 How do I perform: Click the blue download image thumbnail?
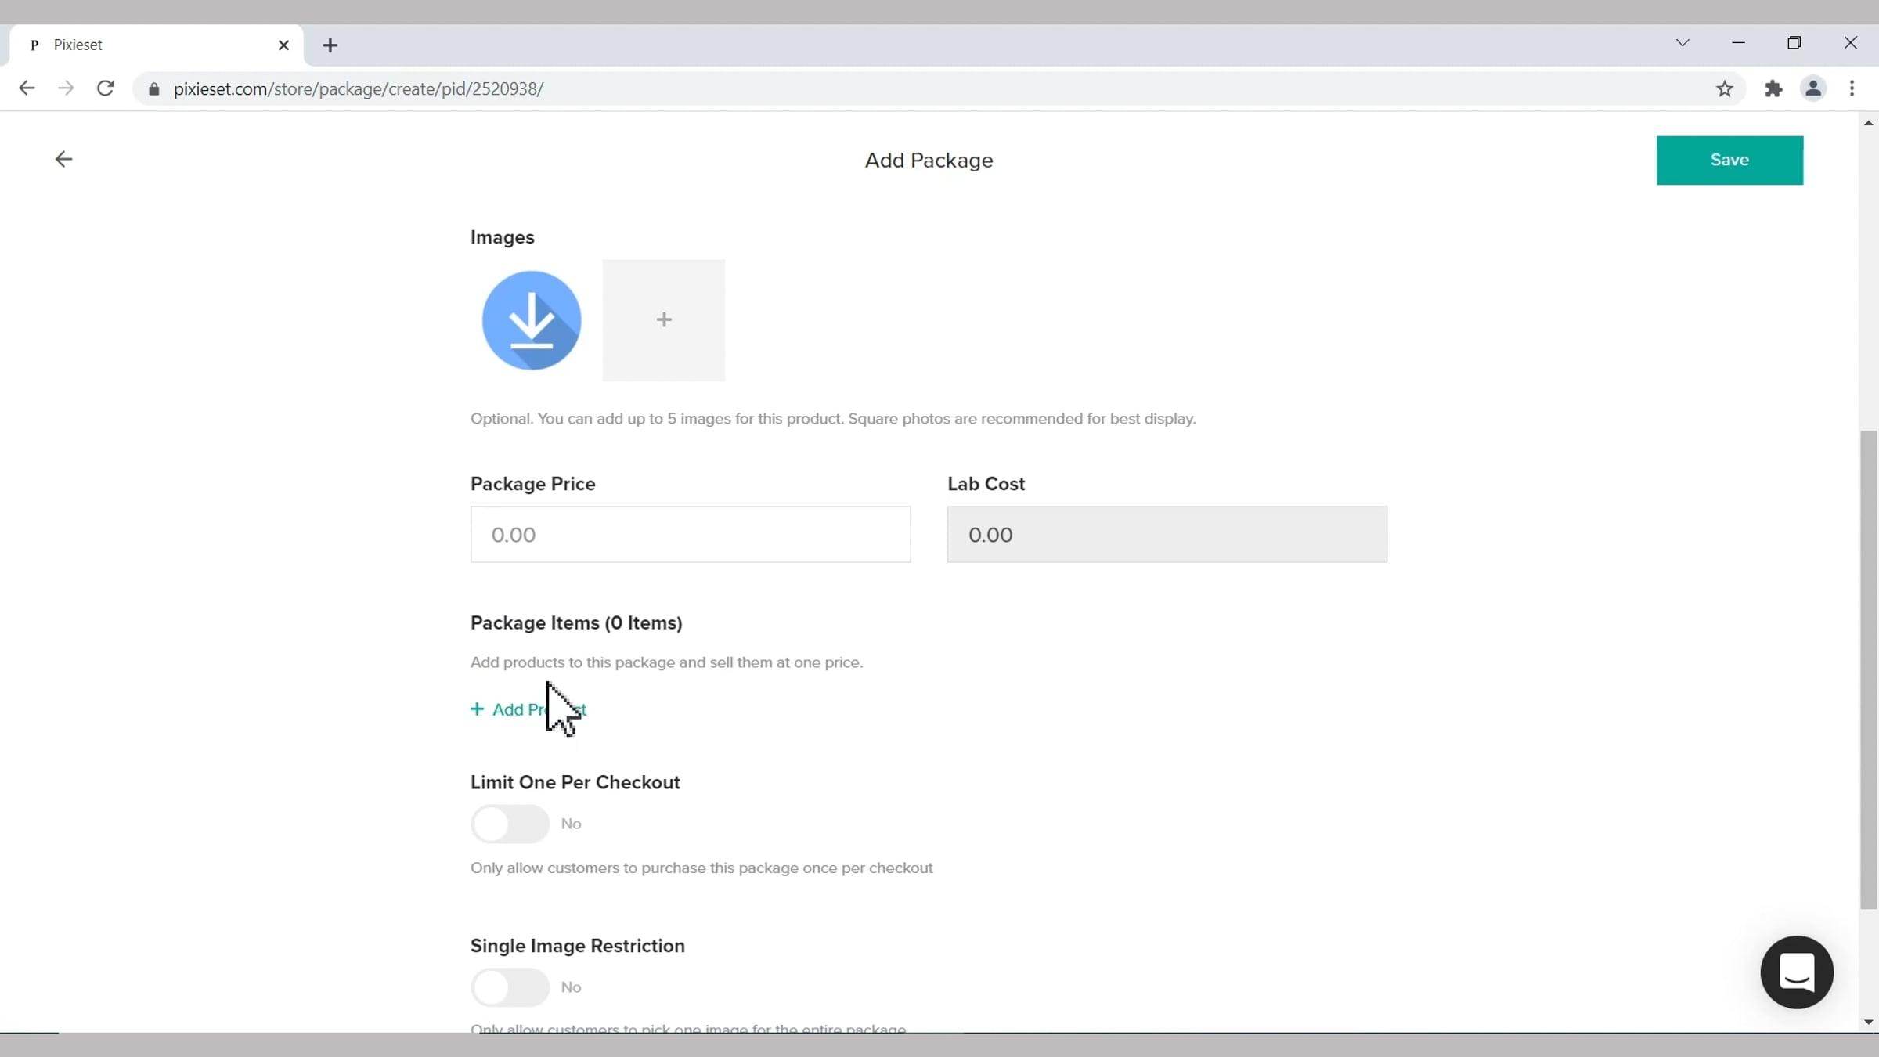pos(532,320)
